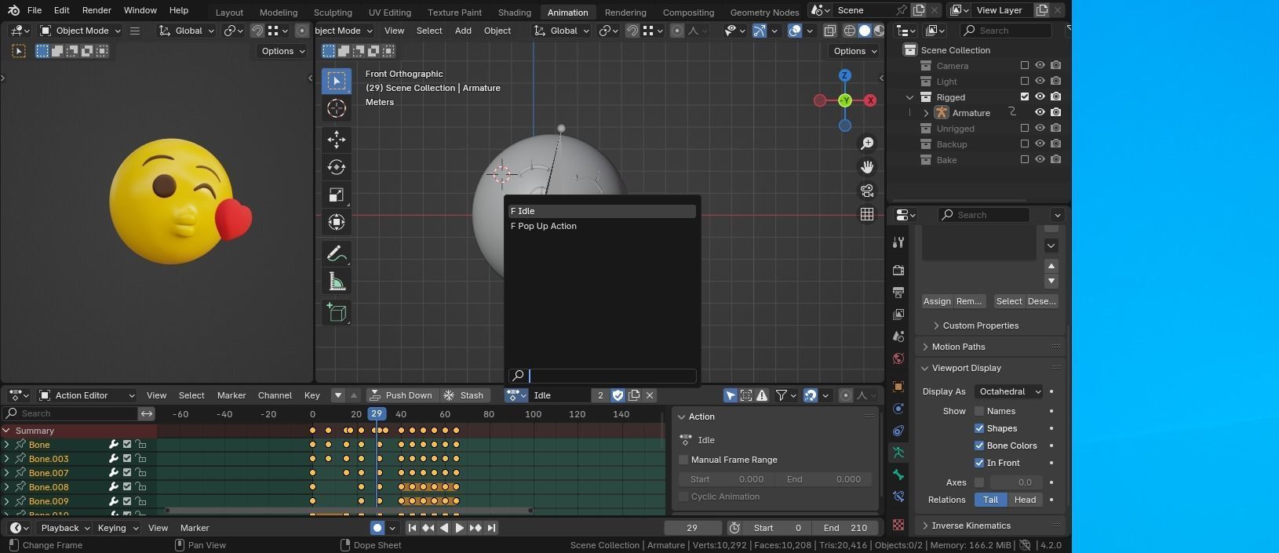
Task: Toggle fake user shield for Idle action
Action: pyautogui.click(x=618, y=395)
